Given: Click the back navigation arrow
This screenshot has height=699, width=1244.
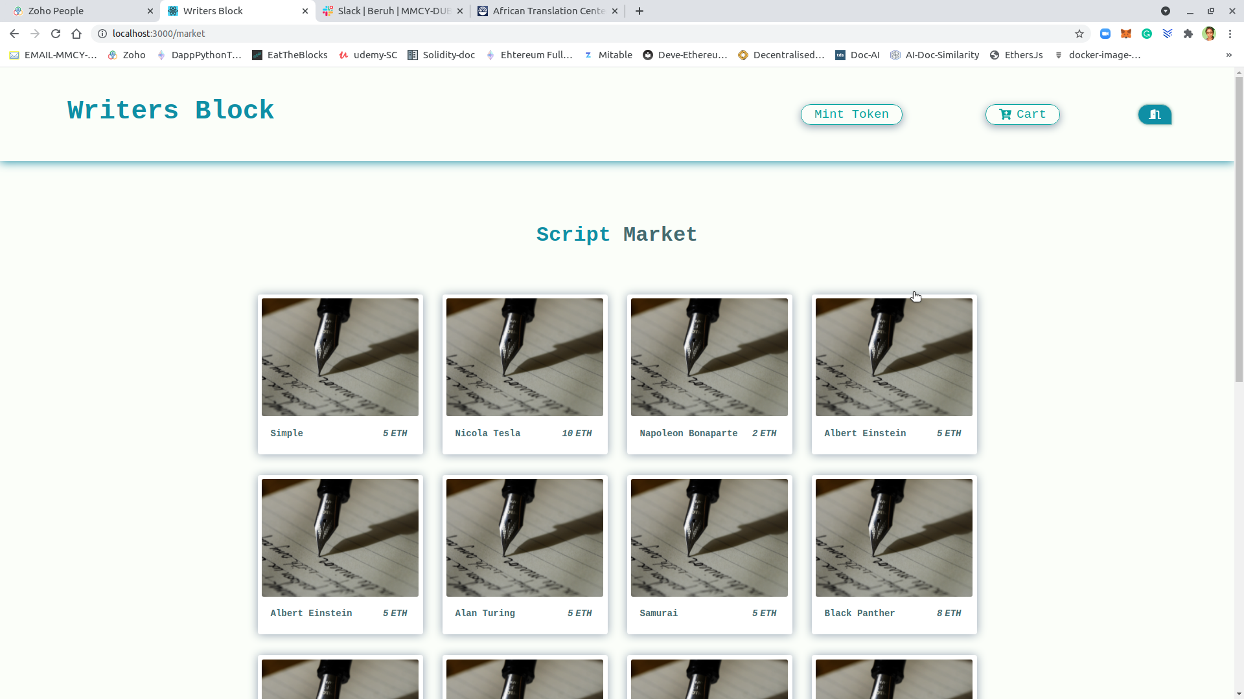Looking at the screenshot, I should (x=14, y=34).
